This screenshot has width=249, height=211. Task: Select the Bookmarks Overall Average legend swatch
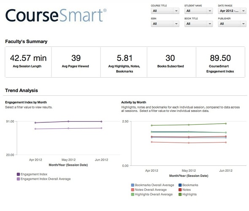[x=133, y=185]
